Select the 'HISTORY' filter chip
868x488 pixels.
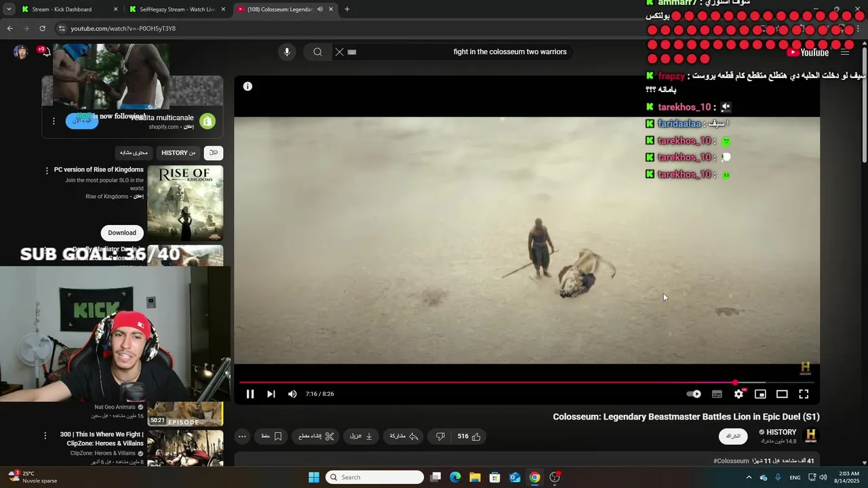click(x=178, y=152)
